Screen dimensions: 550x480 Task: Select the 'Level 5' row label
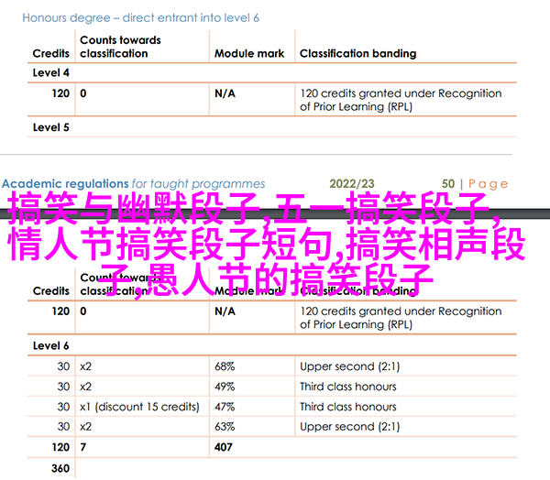(x=51, y=127)
